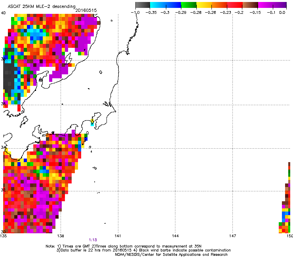Viewport: 293px width, 257px height.
Task: Click the colorbar value 0.0
Action: (282, 13)
